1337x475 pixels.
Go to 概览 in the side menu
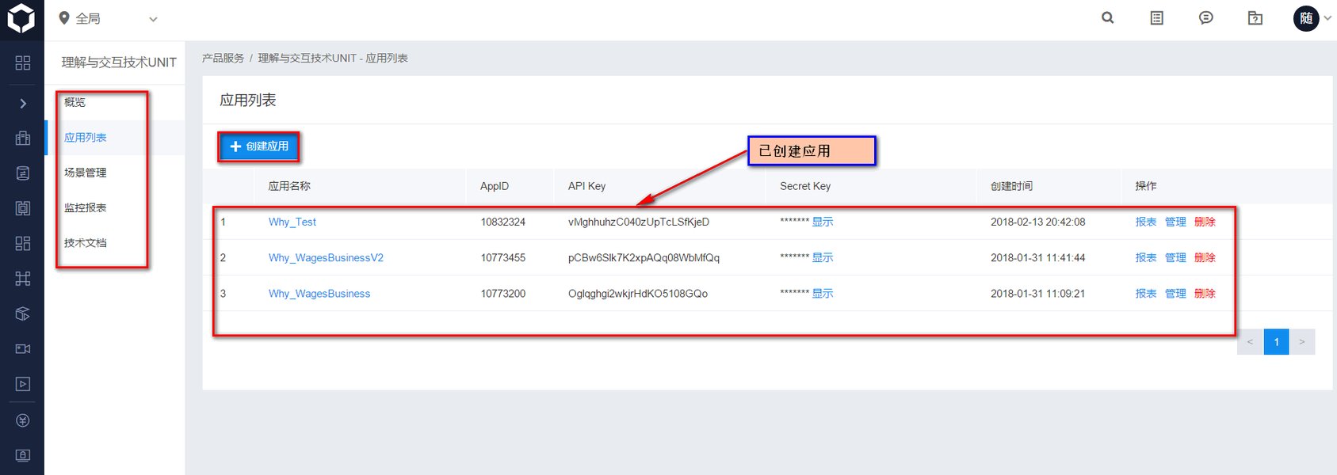tap(74, 102)
